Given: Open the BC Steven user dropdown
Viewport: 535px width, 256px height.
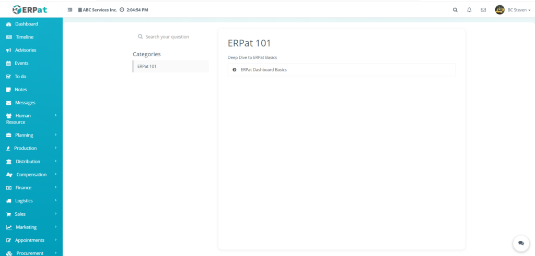Looking at the screenshot, I should click(x=518, y=10).
